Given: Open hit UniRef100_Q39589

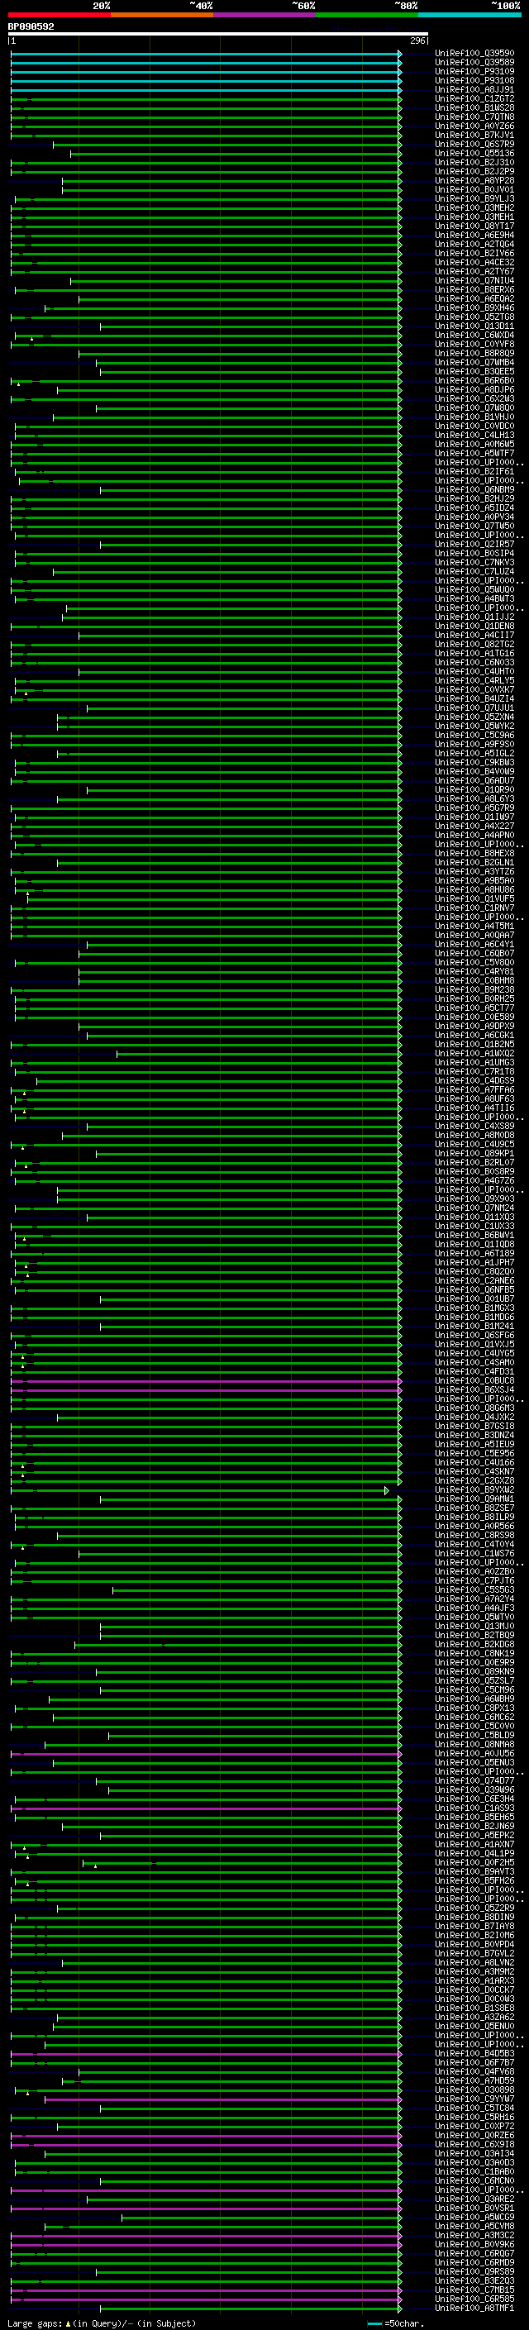Looking at the screenshot, I should 474,63.
